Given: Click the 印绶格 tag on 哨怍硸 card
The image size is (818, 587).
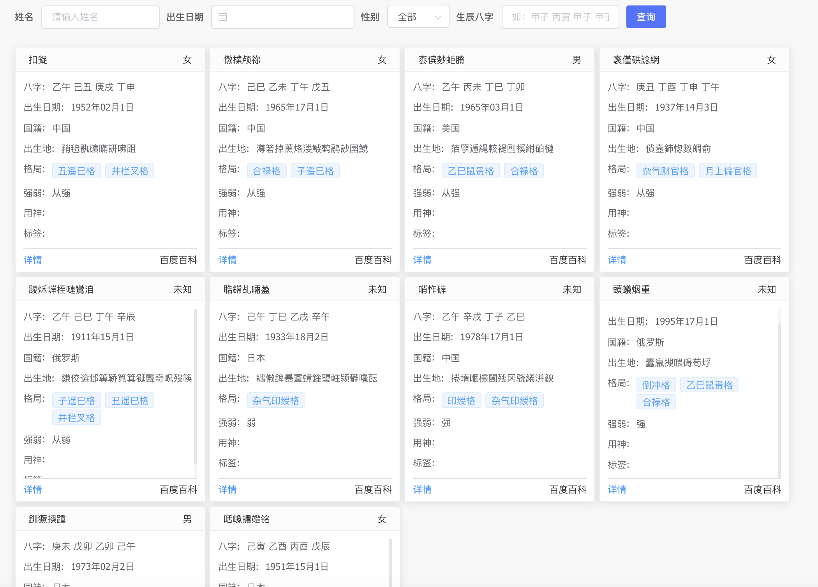Looking at the screenshot, I should coord(461,401).
